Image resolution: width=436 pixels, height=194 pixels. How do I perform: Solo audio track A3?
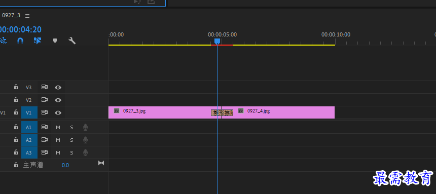click(x=72, y=152)
